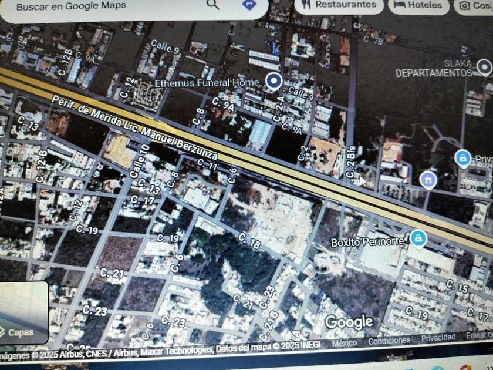Click the blue shopping bag pin beside Priva

tap(463, 159)
